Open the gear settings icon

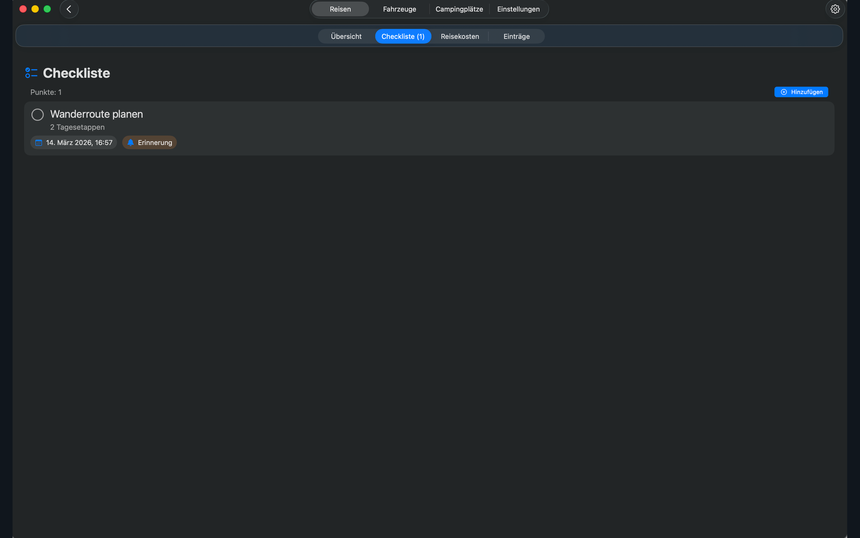pyautogui.click(x=835, y=9)
